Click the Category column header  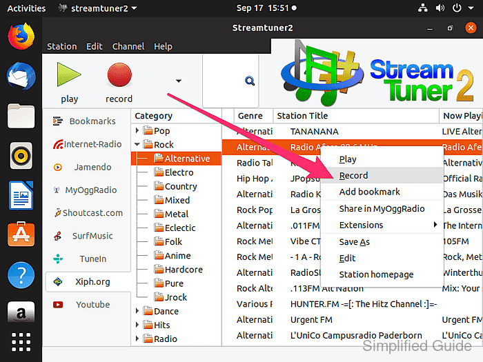176,116
